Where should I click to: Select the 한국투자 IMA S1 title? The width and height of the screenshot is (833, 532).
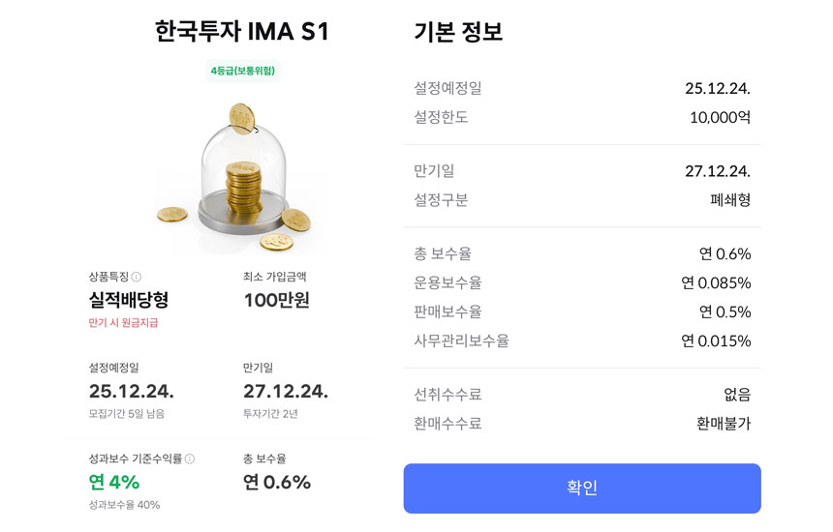click(242, 31)
